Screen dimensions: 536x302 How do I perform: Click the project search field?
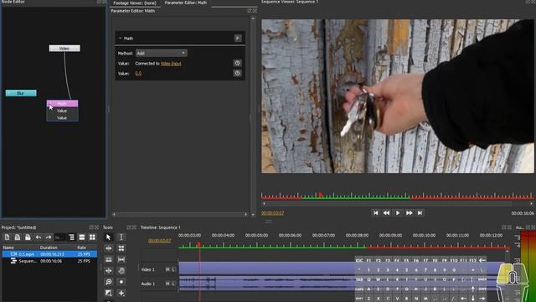point(59,237)
